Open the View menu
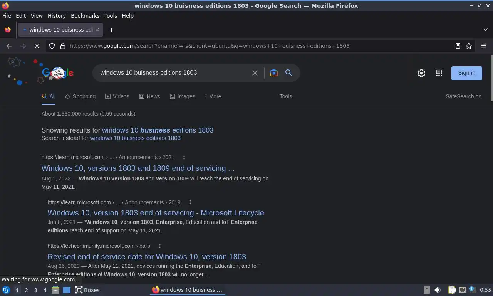493x296 pixels. click(37, 16)
